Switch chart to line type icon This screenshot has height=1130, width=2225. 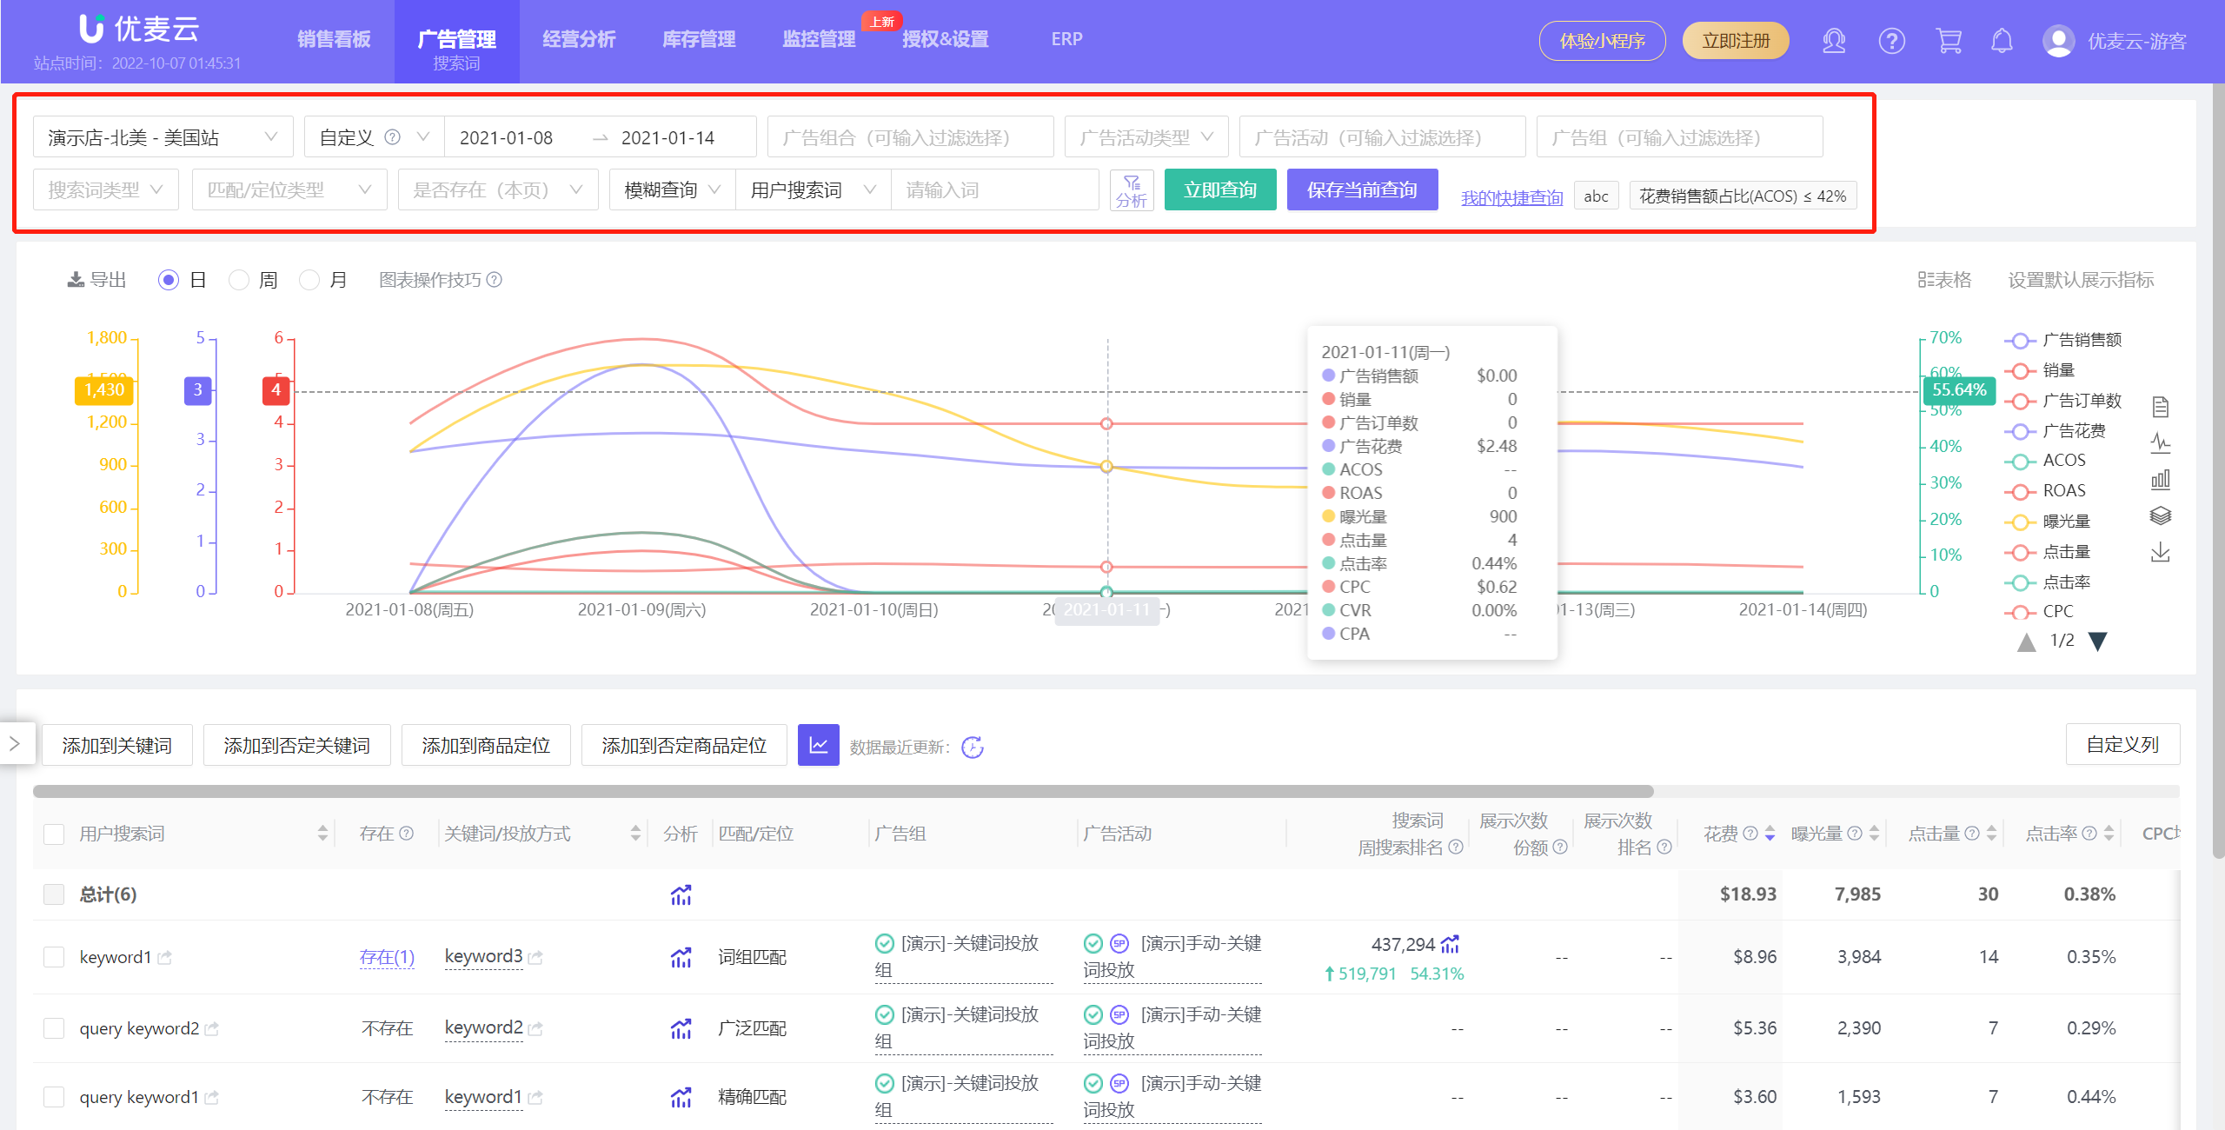click(x=2161, y=443)
